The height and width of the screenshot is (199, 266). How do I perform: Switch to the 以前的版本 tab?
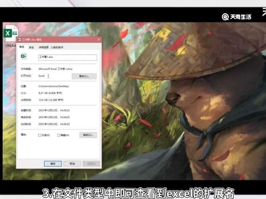coord(57,47)
